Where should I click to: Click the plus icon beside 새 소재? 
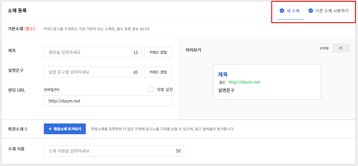282,11
